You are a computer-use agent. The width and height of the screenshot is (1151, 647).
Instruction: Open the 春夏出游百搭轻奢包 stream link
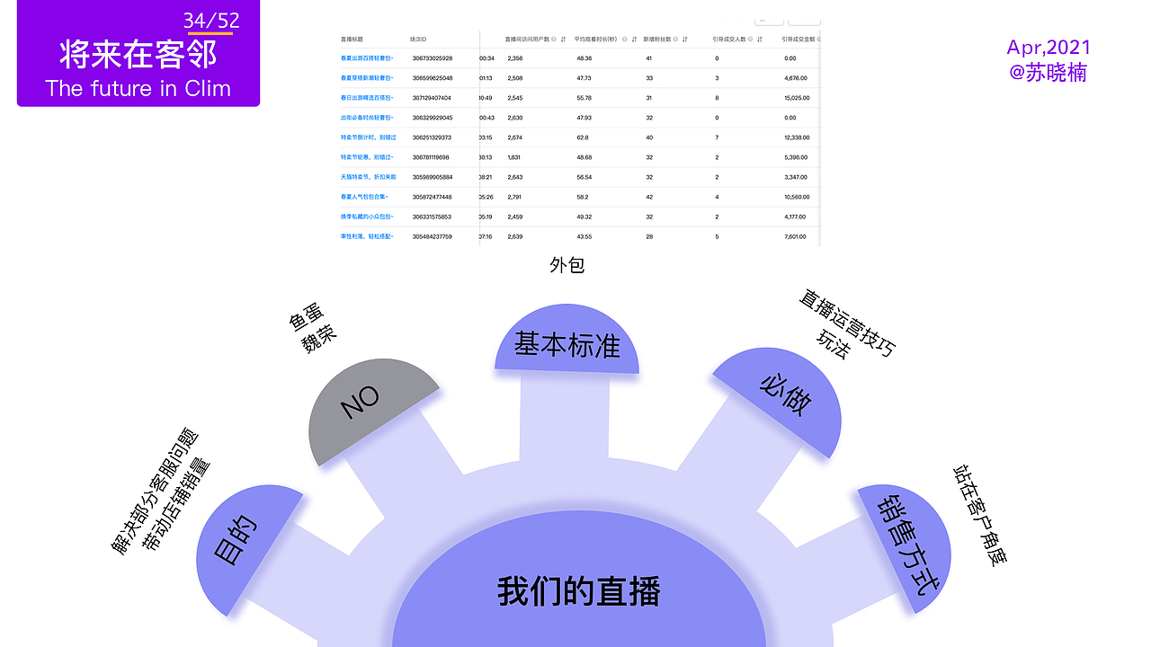point(367,59)
